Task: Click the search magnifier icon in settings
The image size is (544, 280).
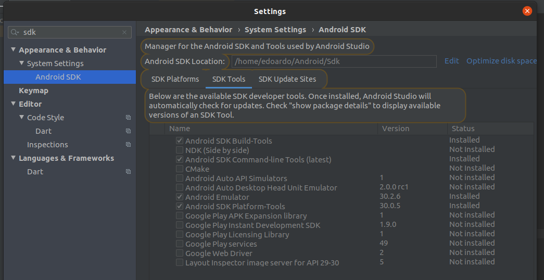Action: (x=15, y=32)
